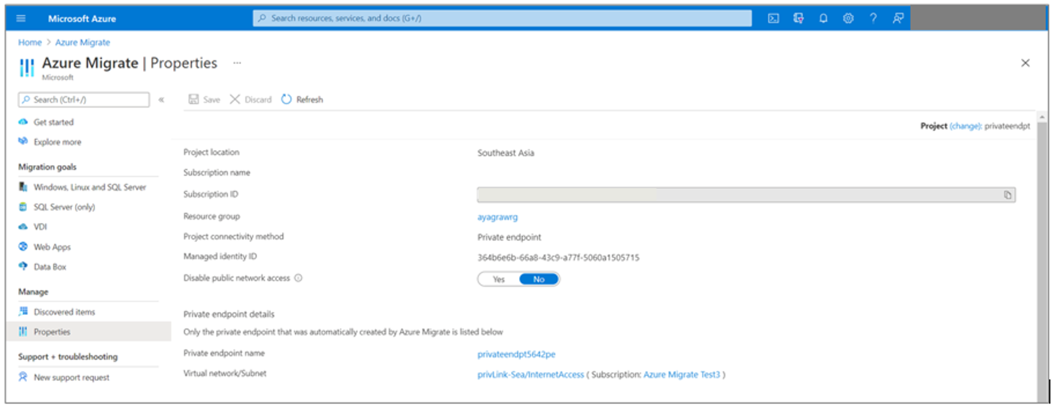Open the VDI migration goal

click(40, 227)
